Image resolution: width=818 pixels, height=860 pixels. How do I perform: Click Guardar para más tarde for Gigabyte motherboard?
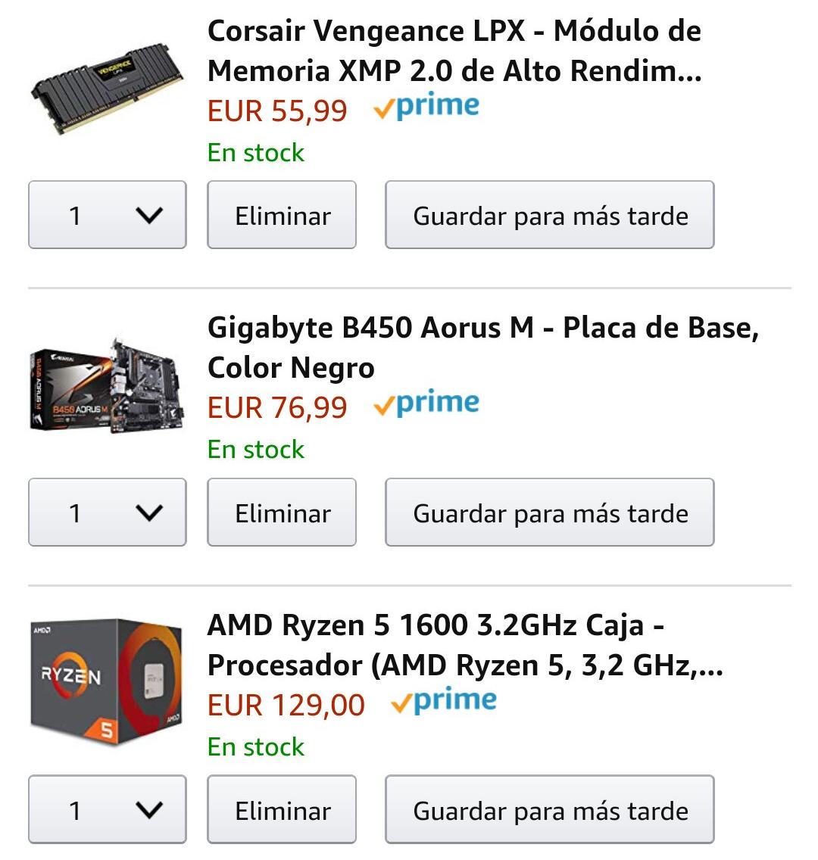(x=550, y=513)
